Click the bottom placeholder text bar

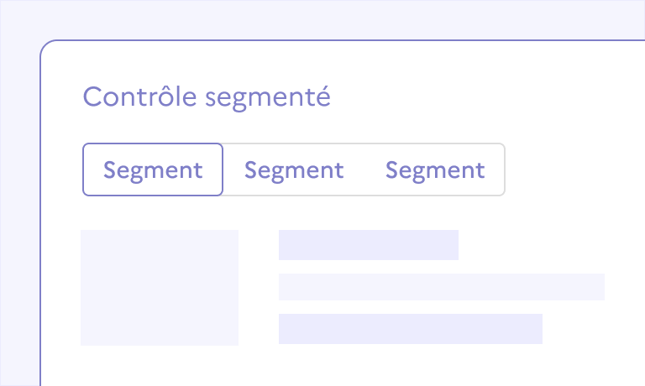410,328
